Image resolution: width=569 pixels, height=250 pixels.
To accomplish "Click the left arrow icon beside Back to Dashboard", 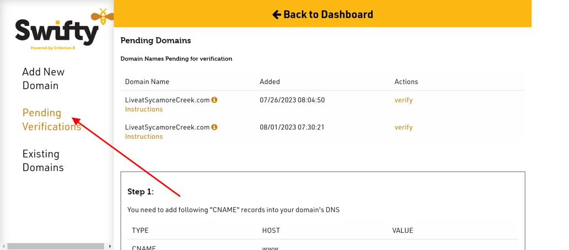I will [x=277, y=14].
